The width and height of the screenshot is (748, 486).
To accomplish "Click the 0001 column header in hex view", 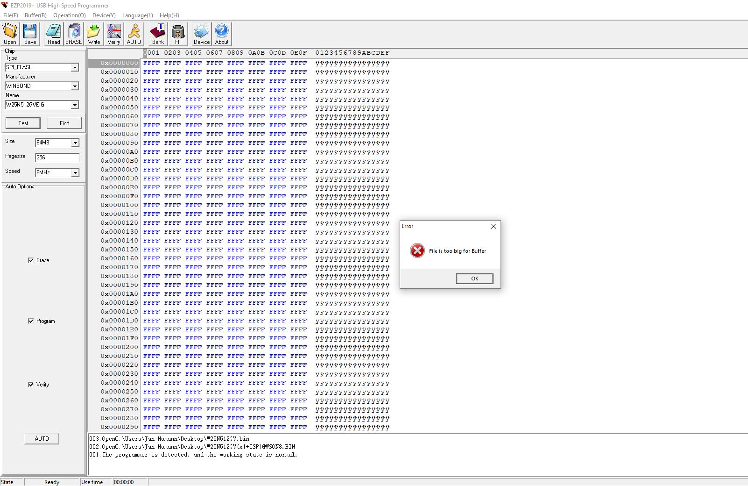I will pyautogui.click(x=151, y=53).
